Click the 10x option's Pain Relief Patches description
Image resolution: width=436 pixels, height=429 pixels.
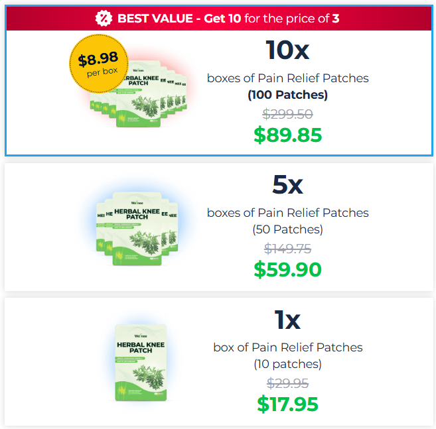[x=287, y=78]
